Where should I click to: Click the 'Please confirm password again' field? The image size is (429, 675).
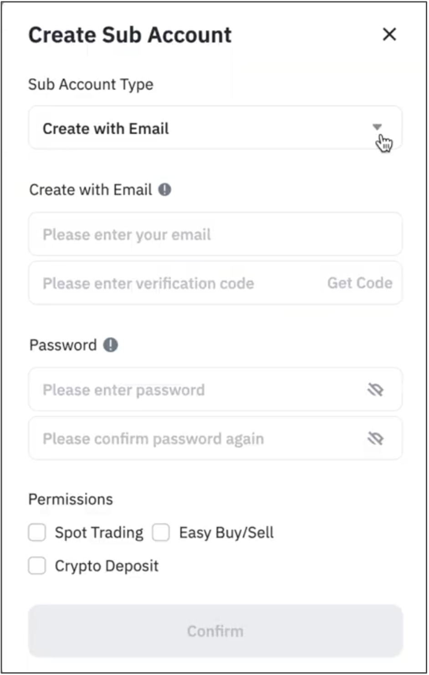(196, 439)
